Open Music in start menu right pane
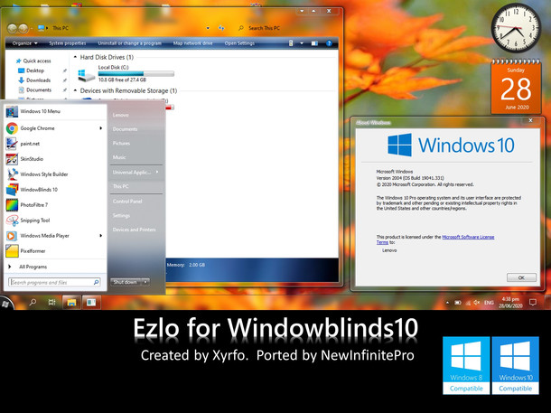Image resolution: width=551 pixels, height=413 pixels. tap(119, 157)
